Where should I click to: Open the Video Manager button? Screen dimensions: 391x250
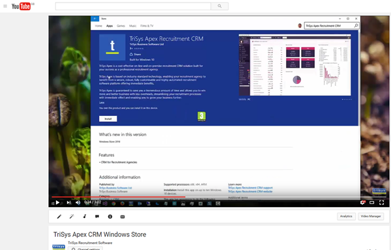point(371,216)
